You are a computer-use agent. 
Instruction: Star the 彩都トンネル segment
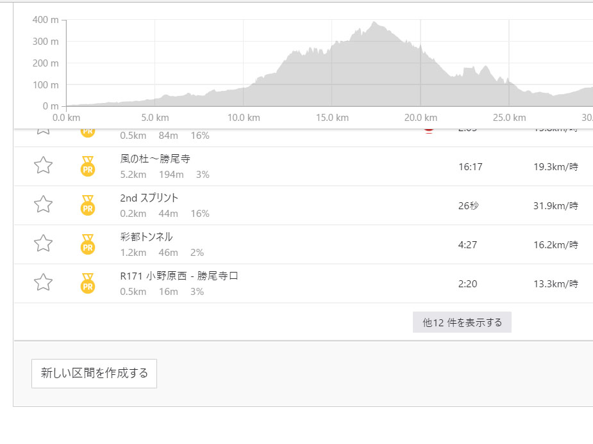(43, 243)
